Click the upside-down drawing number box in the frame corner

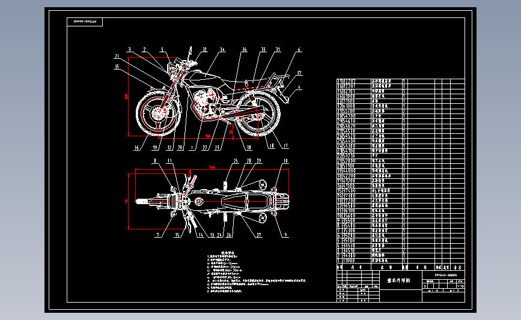tap(85, 22)
